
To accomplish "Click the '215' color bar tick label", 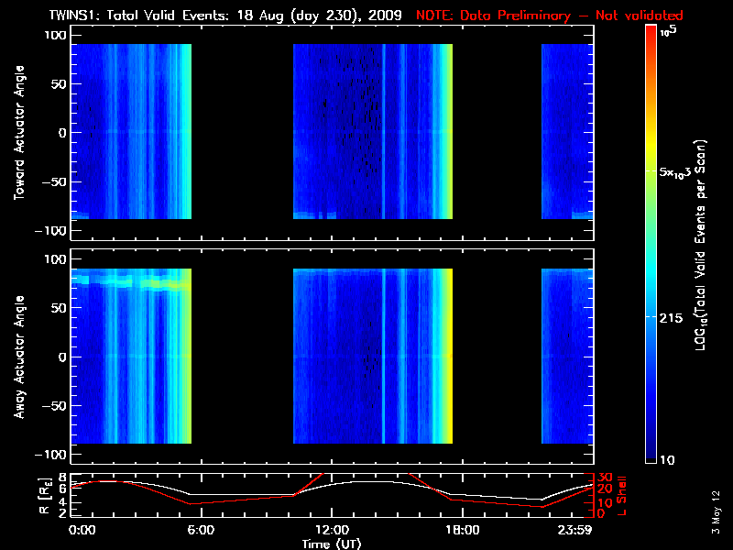I will click(x=672, y=318).
